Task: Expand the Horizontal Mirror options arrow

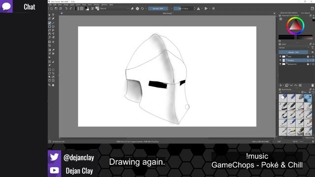Action: coord(202,9)
